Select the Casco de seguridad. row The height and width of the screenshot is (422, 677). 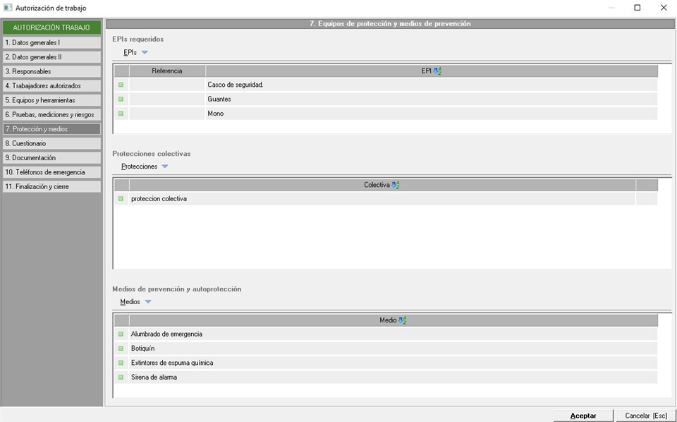[386, 85]
